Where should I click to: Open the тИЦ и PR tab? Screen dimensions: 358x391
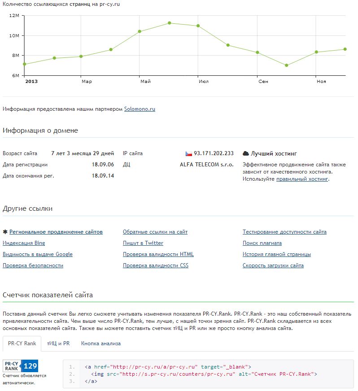(x=58, y=343)
